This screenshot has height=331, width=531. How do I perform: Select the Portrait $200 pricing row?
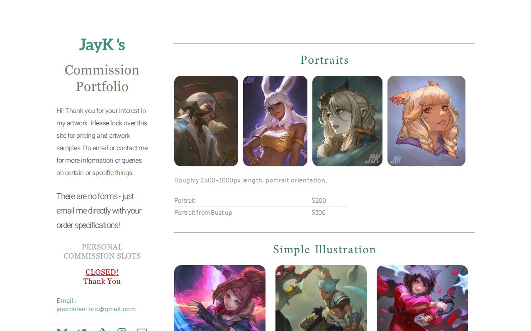click(261, 200)
